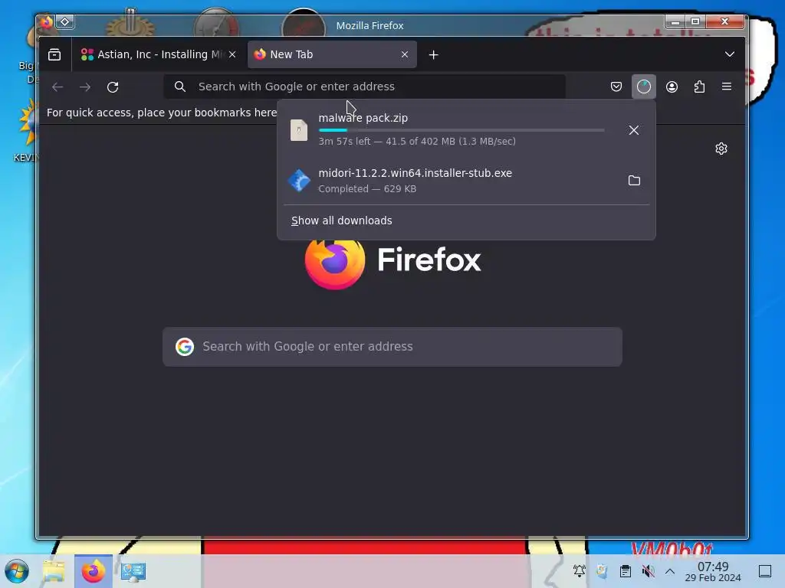Click the search magnifier in address bar
785x588 pixels.
click(x=180, y=87)
